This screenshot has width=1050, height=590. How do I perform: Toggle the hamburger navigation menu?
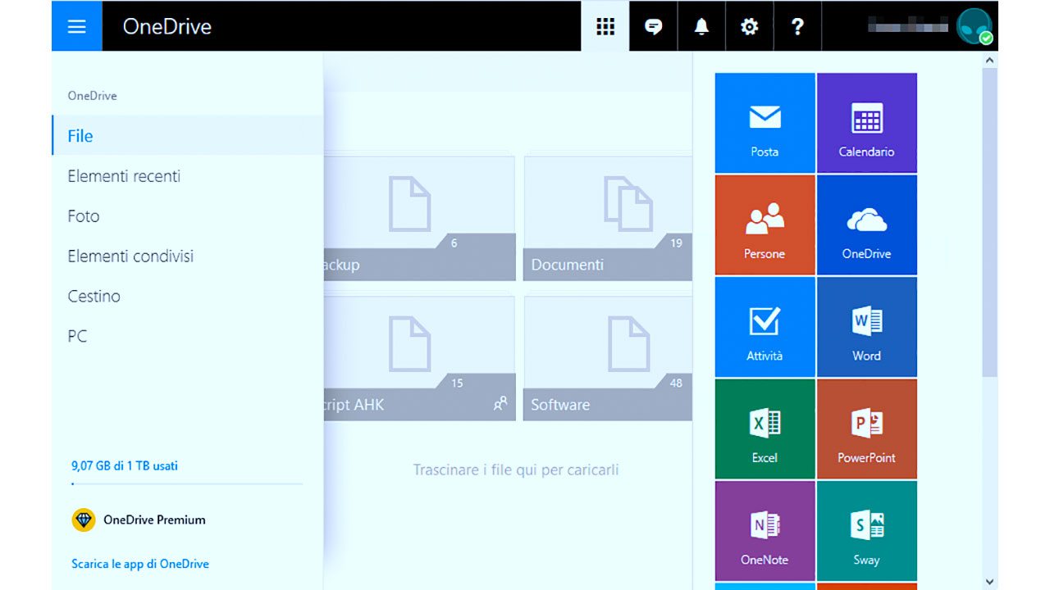pos(77,26)
